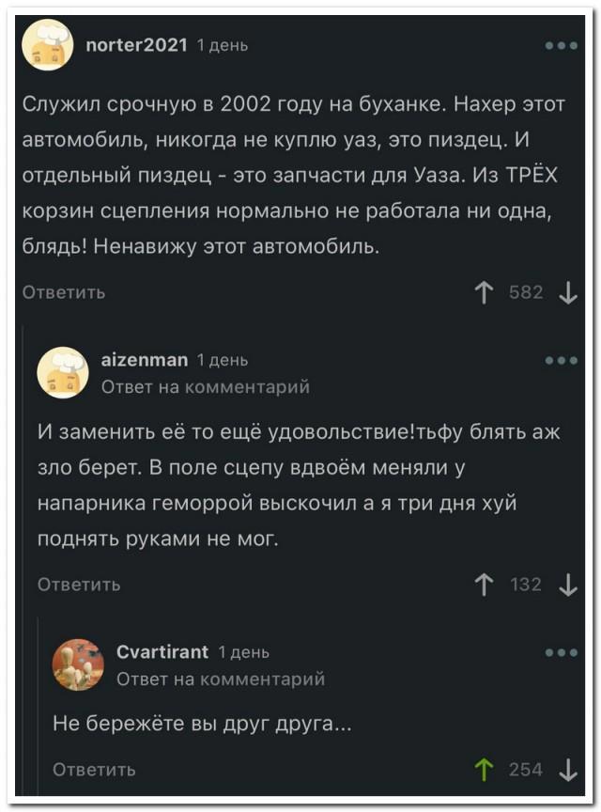This screenshot has width=601, height=812.
Task: Upvote norter2021's comment
Action: pos(485,293)
